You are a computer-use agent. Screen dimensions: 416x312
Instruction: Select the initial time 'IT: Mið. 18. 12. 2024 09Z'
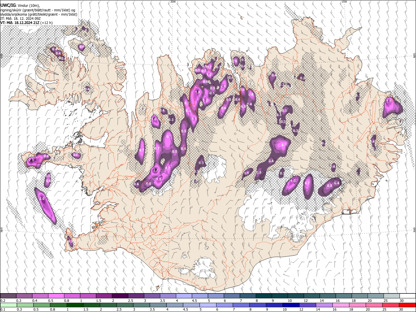[21, 19]
